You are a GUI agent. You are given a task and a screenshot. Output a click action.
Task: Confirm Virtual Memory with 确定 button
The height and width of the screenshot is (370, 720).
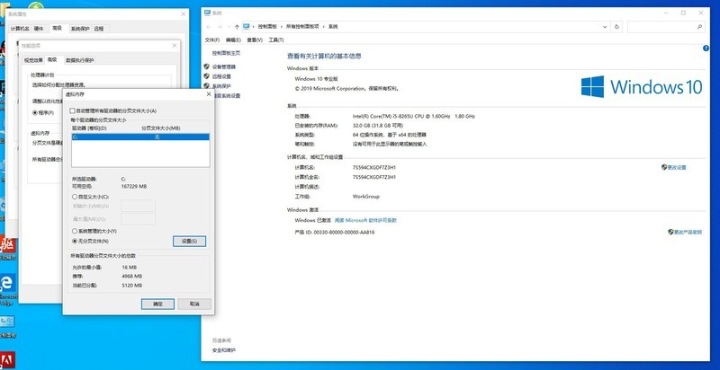pos(157,304)
